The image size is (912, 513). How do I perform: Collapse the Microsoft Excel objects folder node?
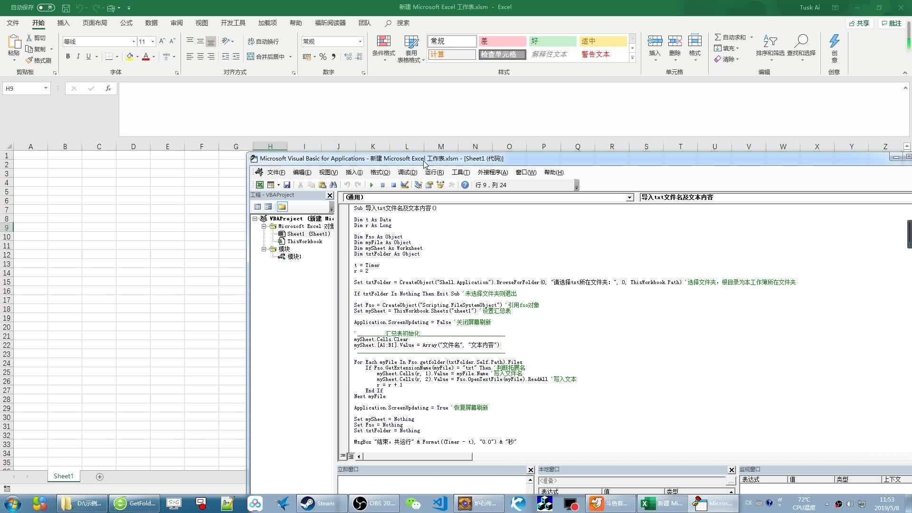pos(264,226)
